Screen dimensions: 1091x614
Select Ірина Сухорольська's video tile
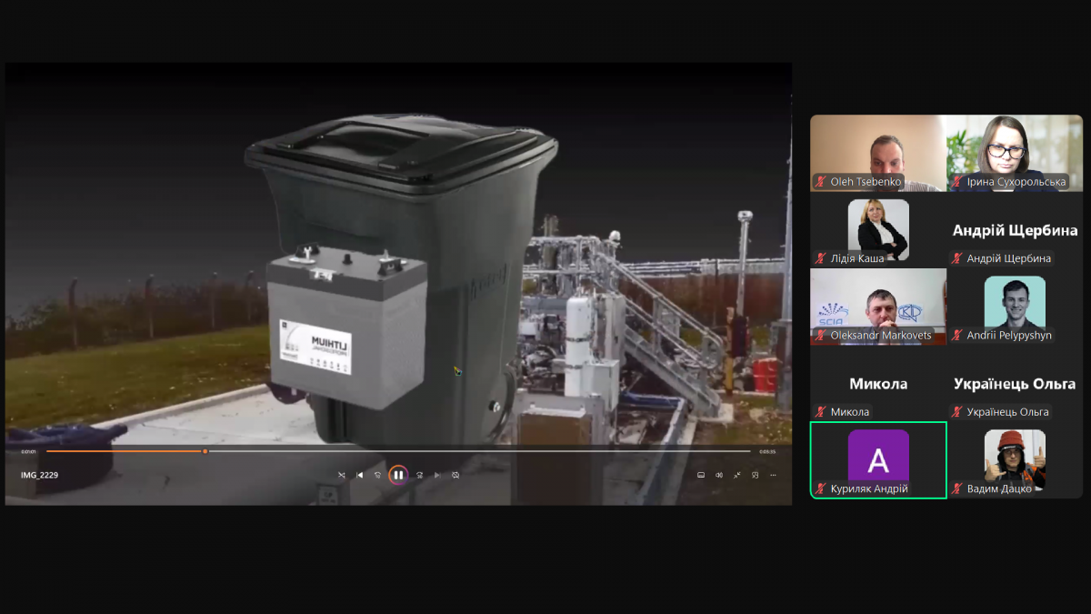click(x=1015, y=152)
